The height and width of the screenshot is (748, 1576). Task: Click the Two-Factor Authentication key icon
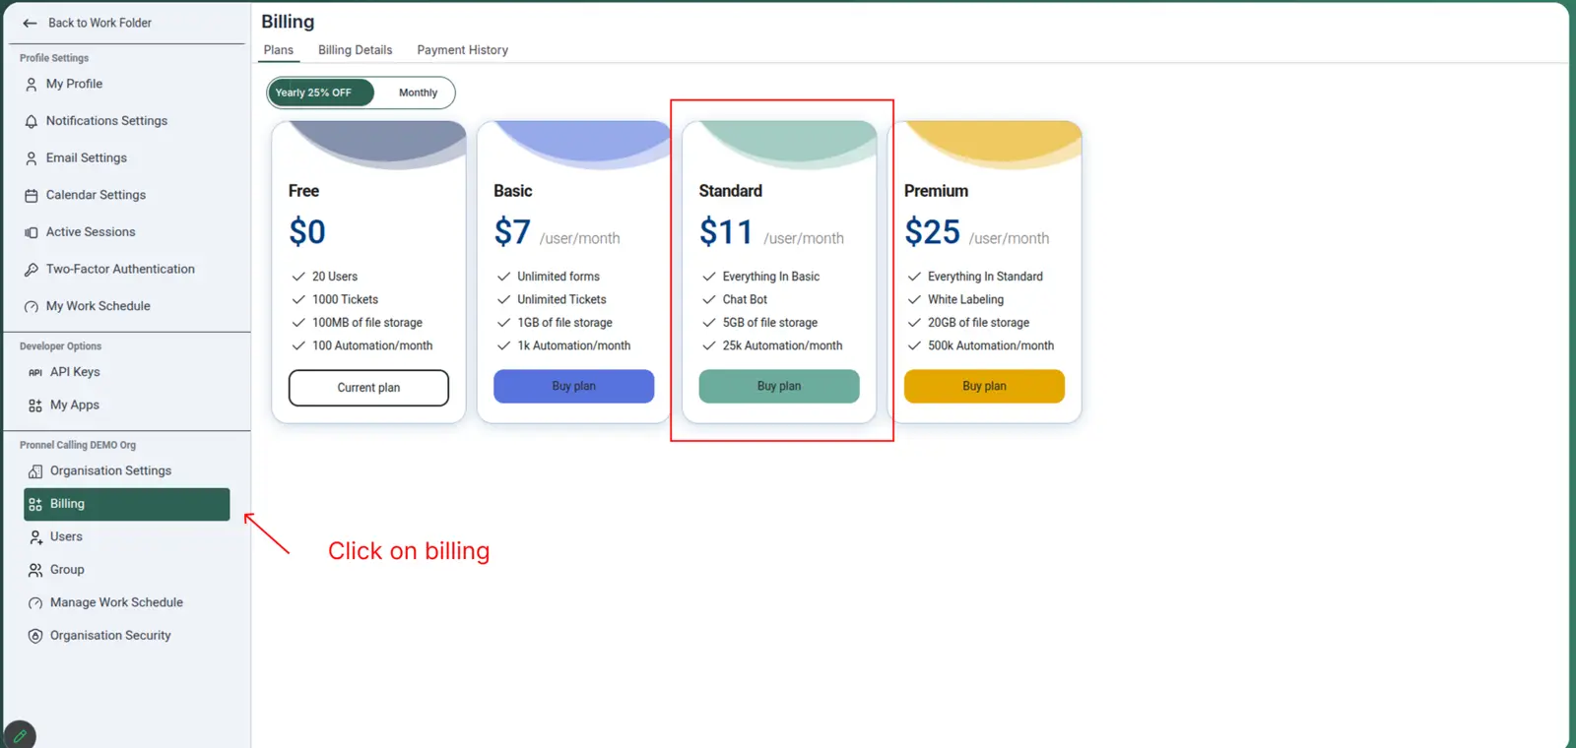tap(32, 270)
